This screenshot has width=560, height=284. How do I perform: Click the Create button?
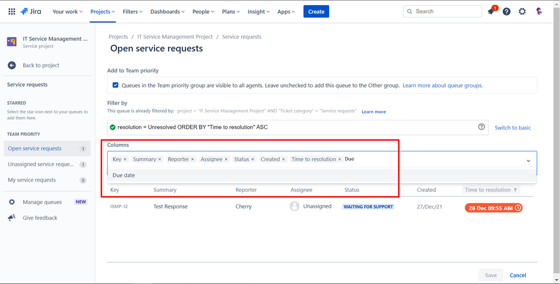tap(316, 11)
